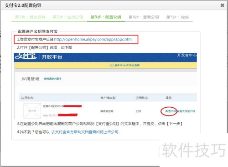The width and height of the screenshot is (228, 167).
Task: Go to step tab 第5步：完成
Action: [x=177, y=17]
